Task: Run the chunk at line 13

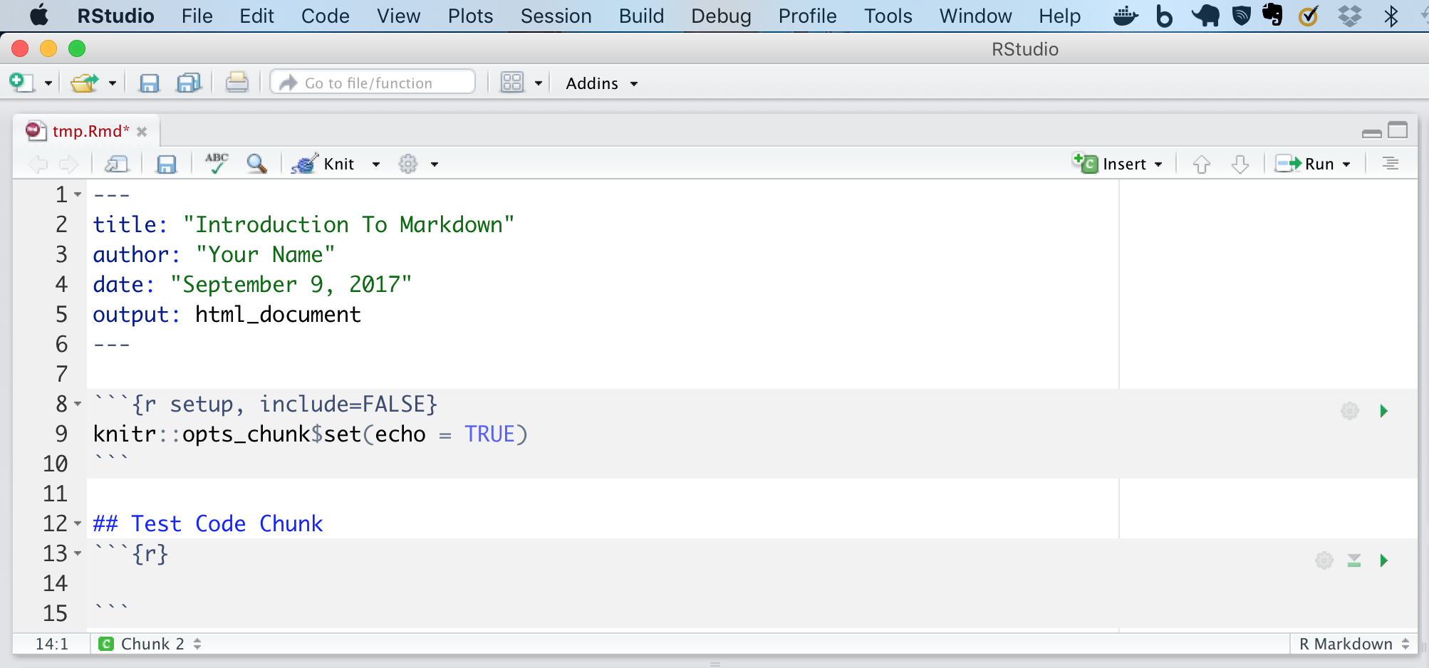Action: 1383,560
